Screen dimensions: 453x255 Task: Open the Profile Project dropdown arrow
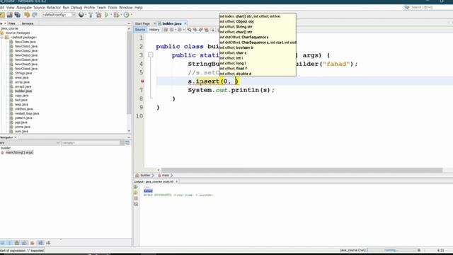click(x=132, y=15)
